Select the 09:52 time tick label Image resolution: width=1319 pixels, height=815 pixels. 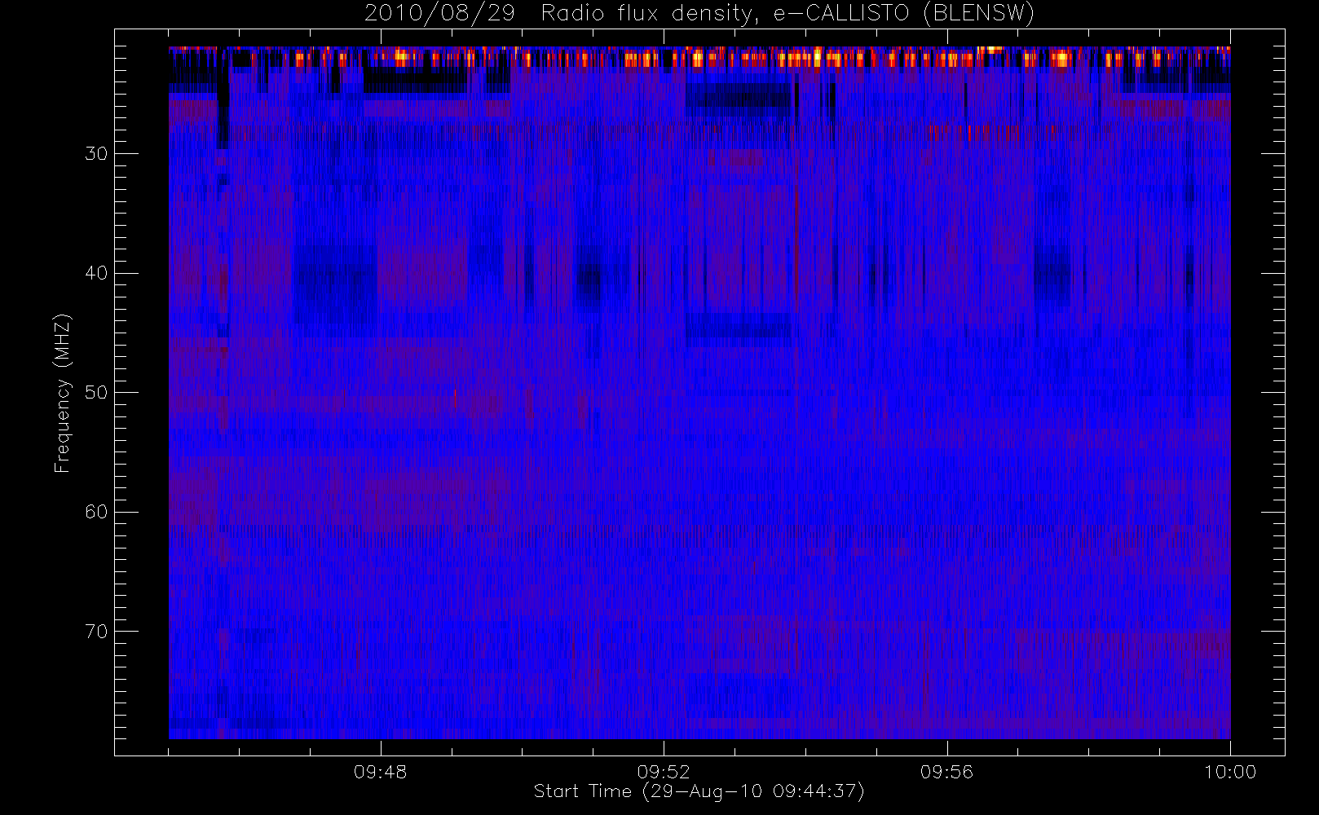664,772
